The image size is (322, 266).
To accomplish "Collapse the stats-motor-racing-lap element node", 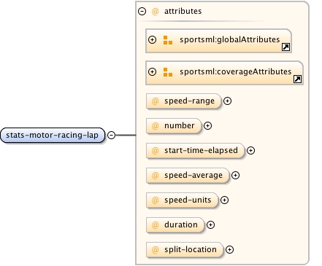I will tap(111, 135).
